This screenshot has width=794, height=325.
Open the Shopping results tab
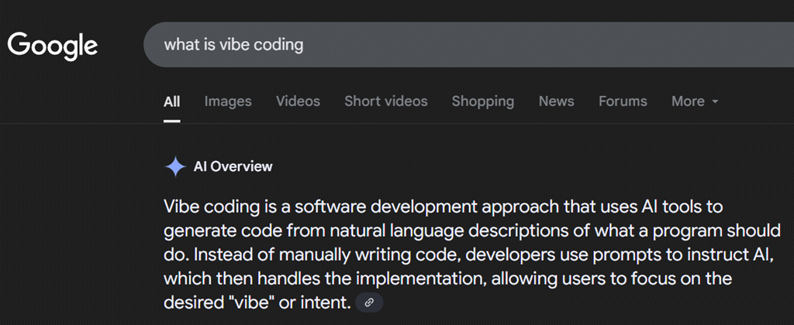[x=482, y=101]
